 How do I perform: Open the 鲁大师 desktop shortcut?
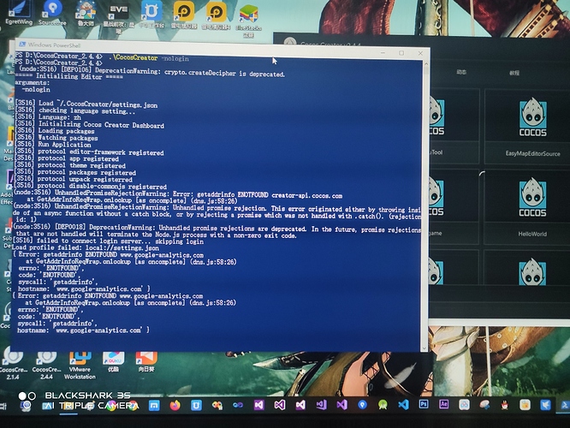click(x=86, y=14)
